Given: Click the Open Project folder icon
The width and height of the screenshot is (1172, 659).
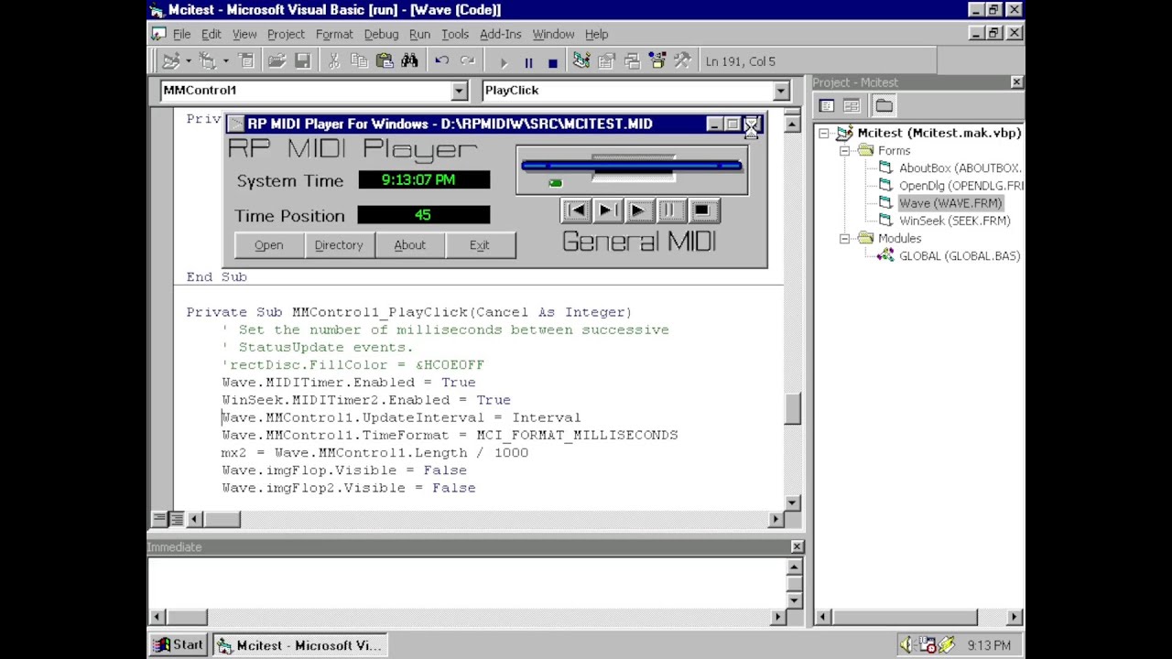Looking at the screenshot, I should coord(277,61).
